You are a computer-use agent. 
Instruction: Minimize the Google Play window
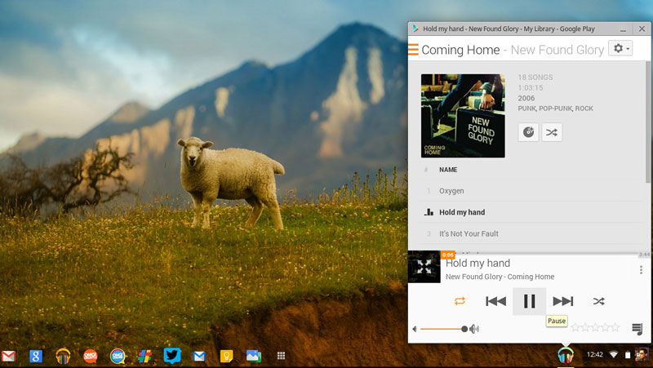(623, 29)
